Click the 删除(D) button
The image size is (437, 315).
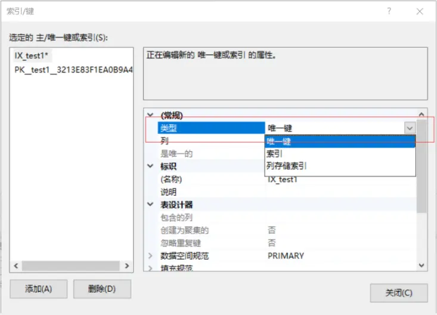(x=102, y=289)
